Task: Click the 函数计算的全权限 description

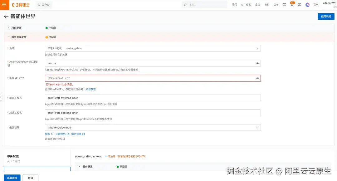Action: 55,139
